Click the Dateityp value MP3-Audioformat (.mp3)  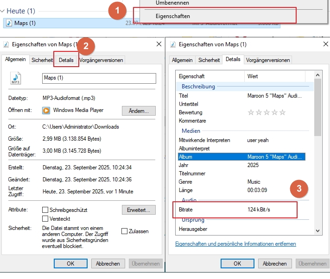coord(69,98)
